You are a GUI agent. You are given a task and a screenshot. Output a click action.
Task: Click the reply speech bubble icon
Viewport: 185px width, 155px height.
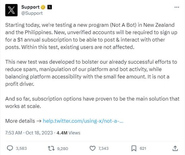[x=10, y=148]
